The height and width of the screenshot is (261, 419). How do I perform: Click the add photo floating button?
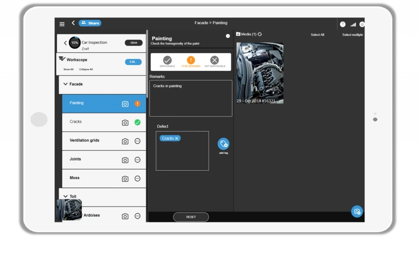(357, 211)
